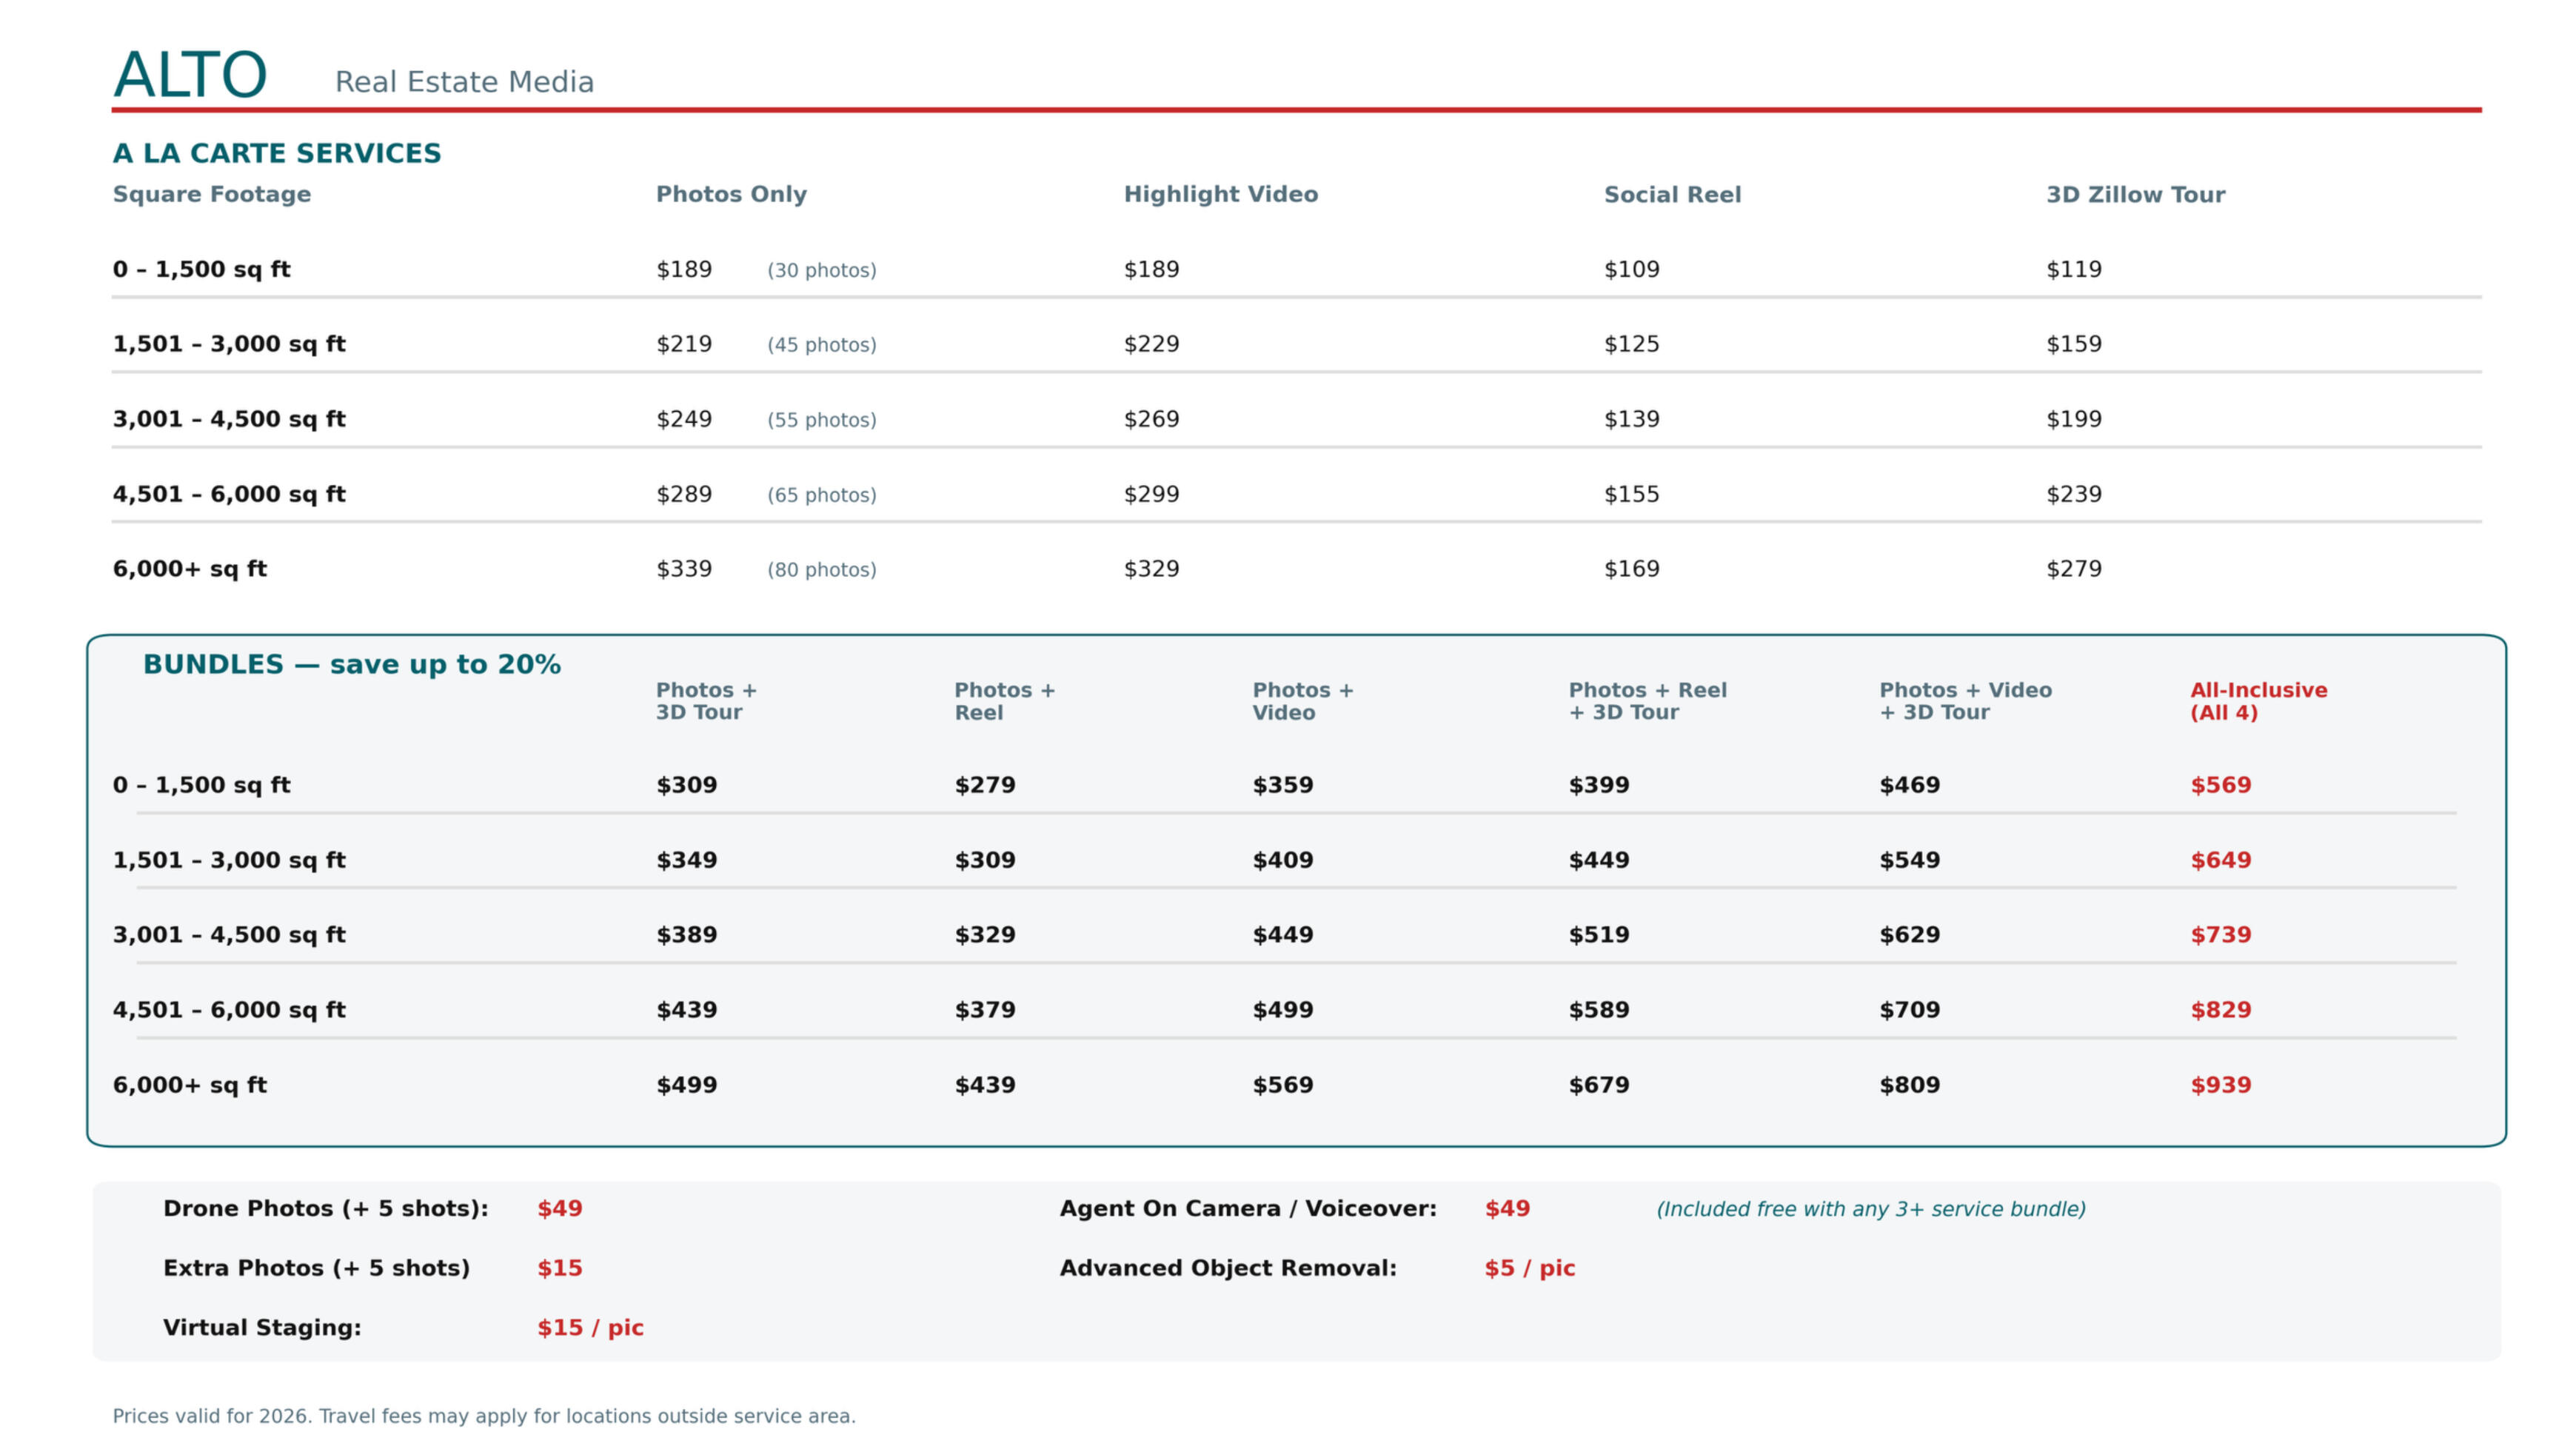2576x1449 pixels.
Task: Click the ALTO logo text
Action: tap(190, 75)
